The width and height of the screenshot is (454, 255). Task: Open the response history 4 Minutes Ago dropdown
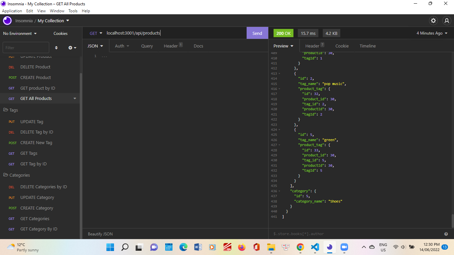[432, 33]
